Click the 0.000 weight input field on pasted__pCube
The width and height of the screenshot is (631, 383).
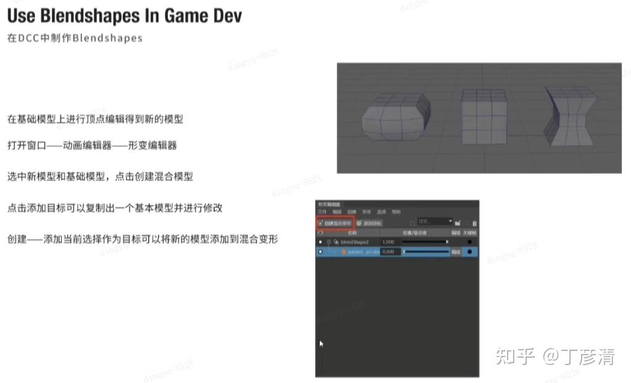(x=389, y=251)
